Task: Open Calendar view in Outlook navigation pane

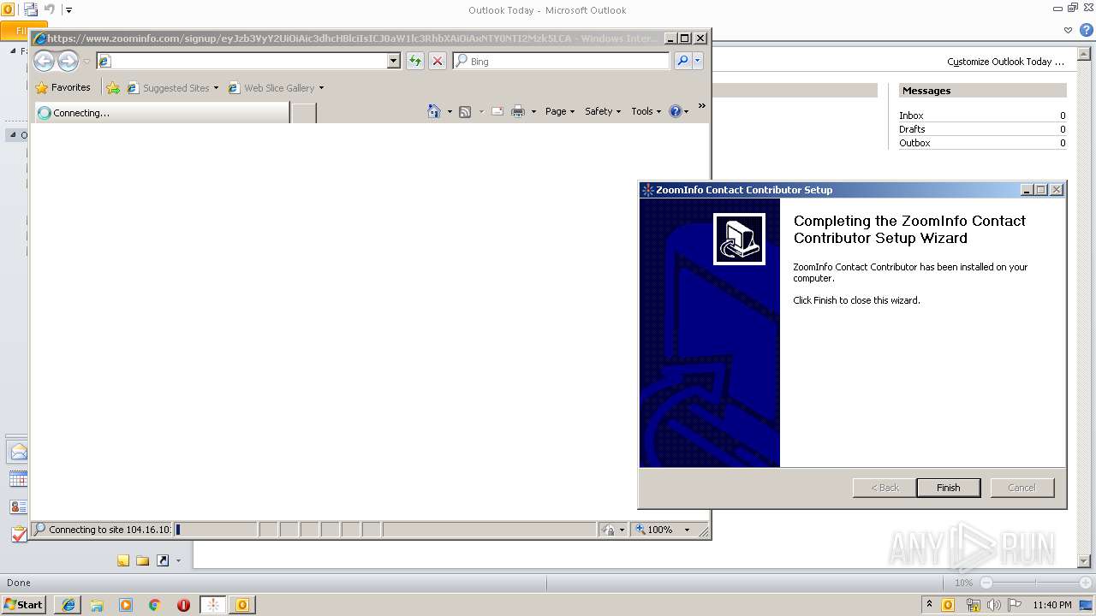Action: click(x=18, y=479)
